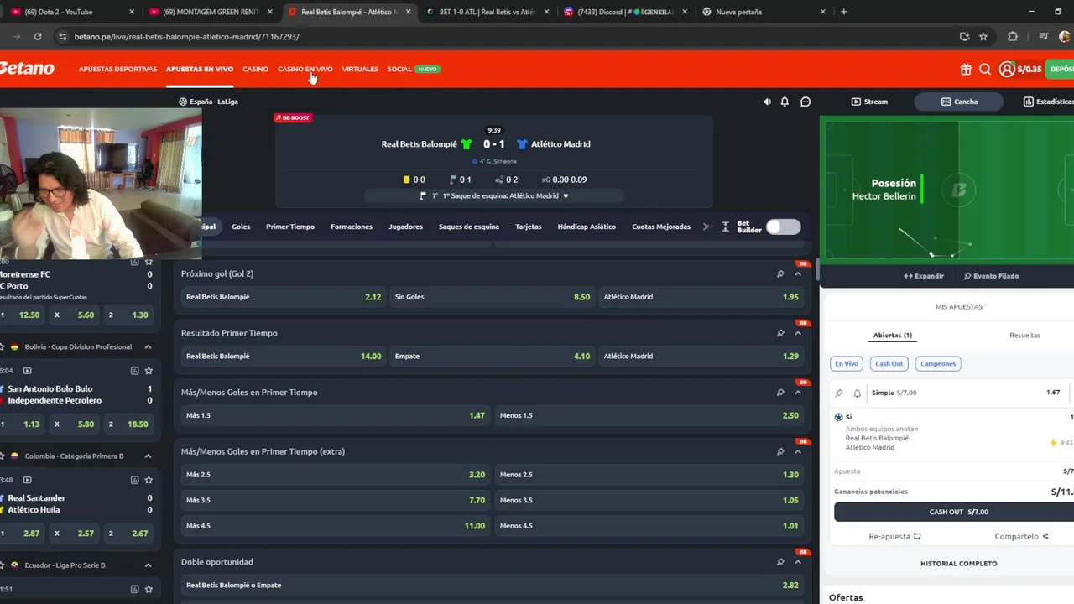Viewport: 1074px width, 604px height.
Task: Collapse Bolivia - Copa Division Profesional league
Action: tap(148, 346)
